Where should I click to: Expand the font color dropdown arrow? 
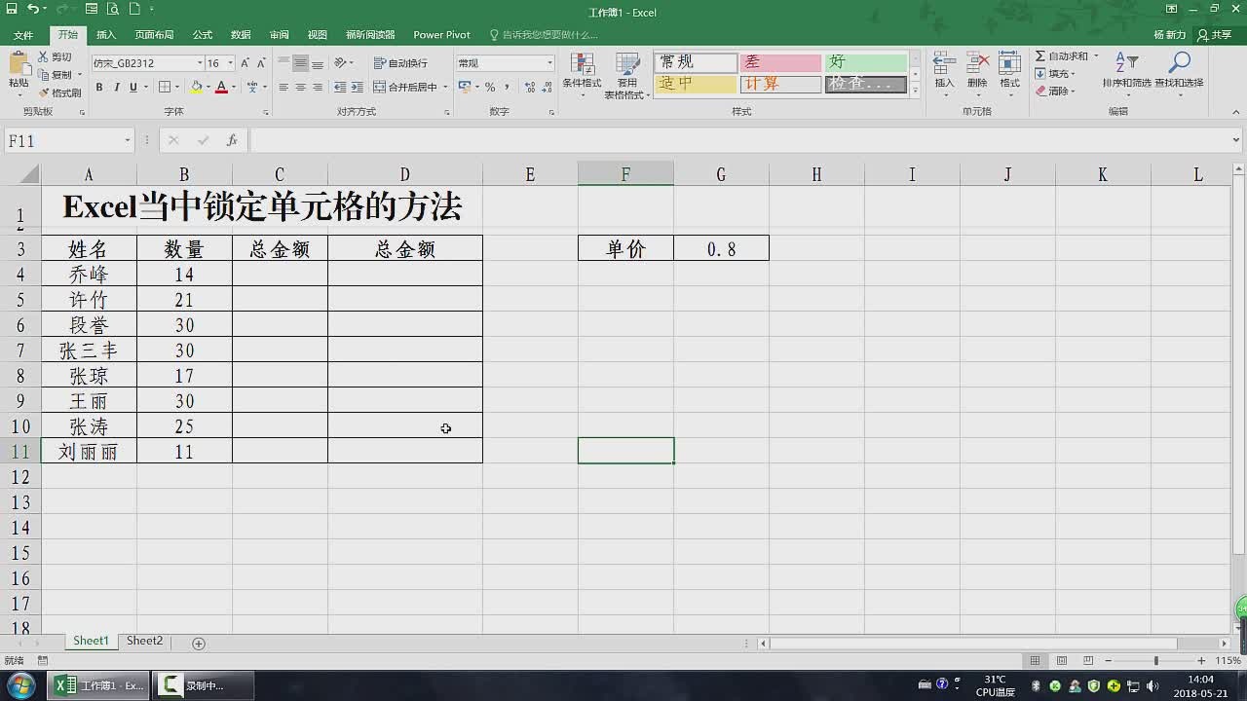pos(234,87)
